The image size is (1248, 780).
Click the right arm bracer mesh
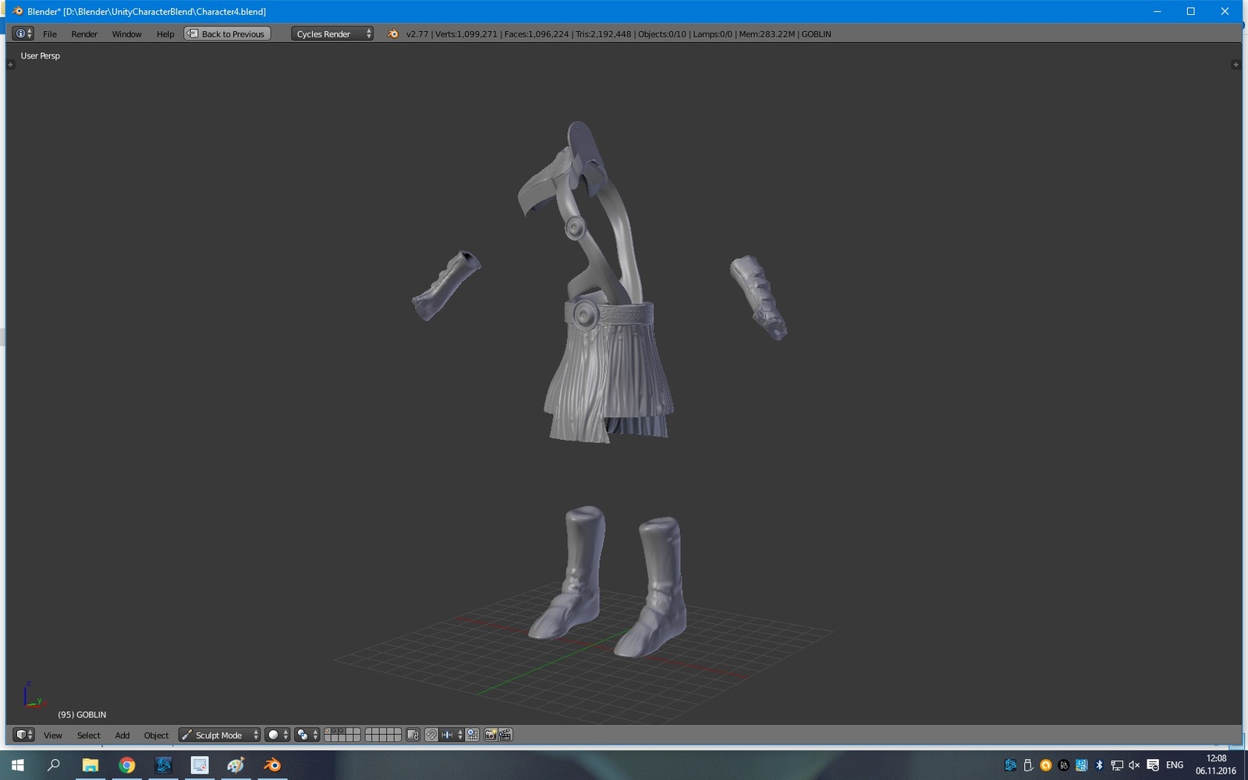[x=758, y=296]
